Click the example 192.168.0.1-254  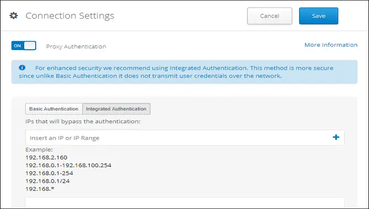[49, 173]
